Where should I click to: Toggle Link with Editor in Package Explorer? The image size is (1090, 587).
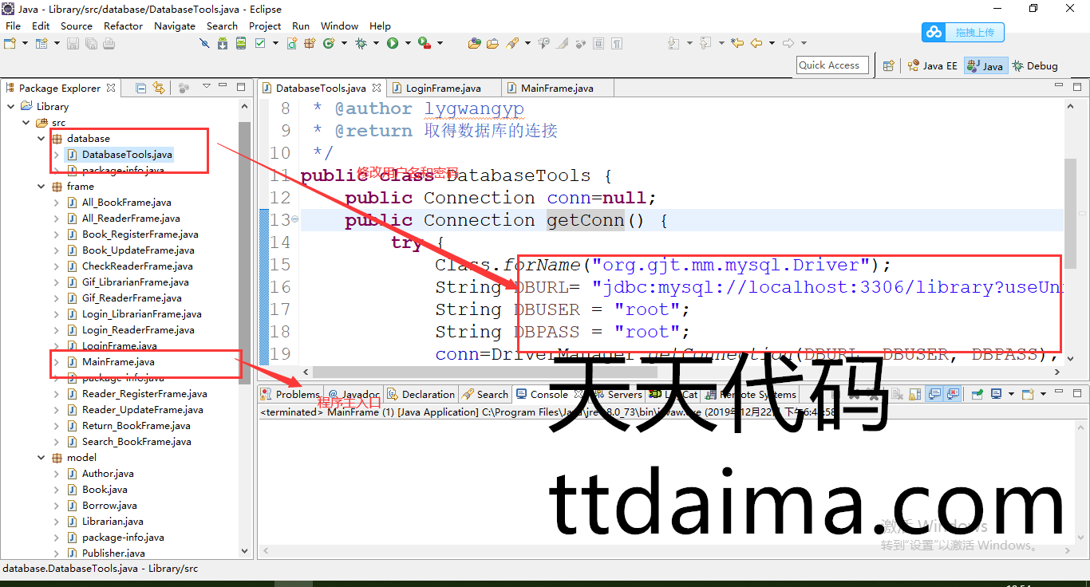click(x=159, y=88)
